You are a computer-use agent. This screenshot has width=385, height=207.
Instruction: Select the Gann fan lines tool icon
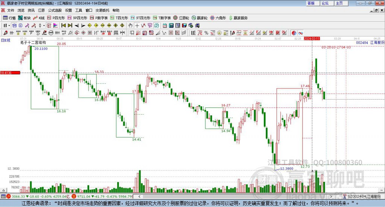138,33
